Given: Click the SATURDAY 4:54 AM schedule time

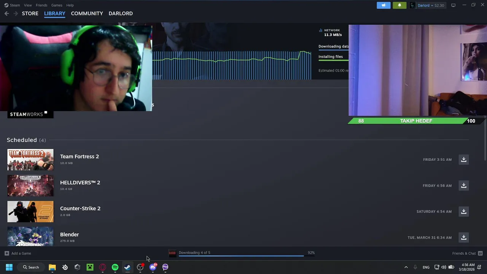Looking at the screenshot, I should tap(434, 212).
